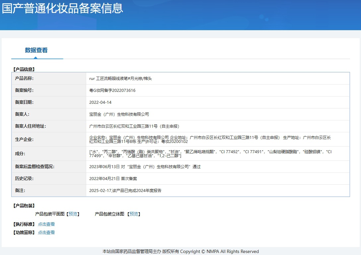
Task: Click the page title 国产普通化妆品备案信息
Action: point(62,8)
